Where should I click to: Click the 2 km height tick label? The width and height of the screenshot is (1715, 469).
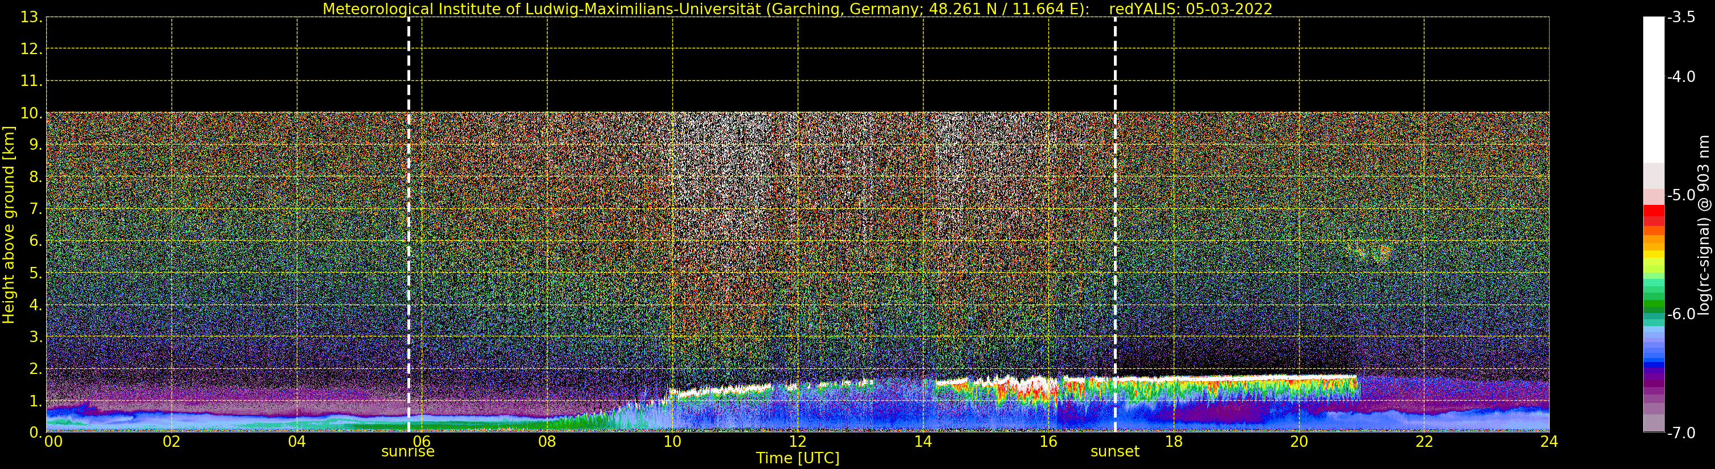click(35, 369)
